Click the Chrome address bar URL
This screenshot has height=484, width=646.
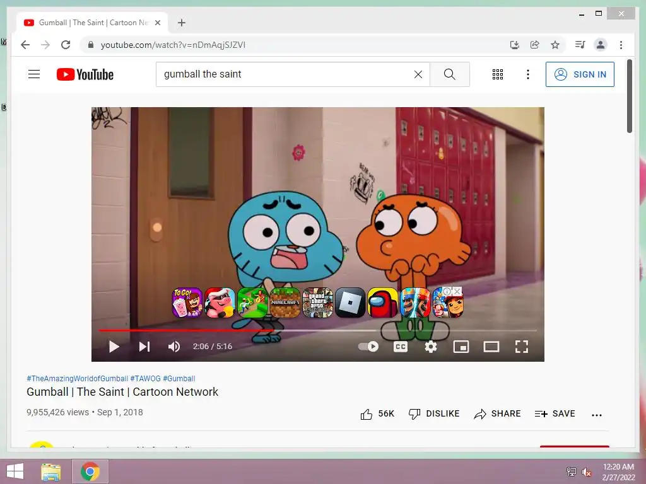(x=173, y=45)
